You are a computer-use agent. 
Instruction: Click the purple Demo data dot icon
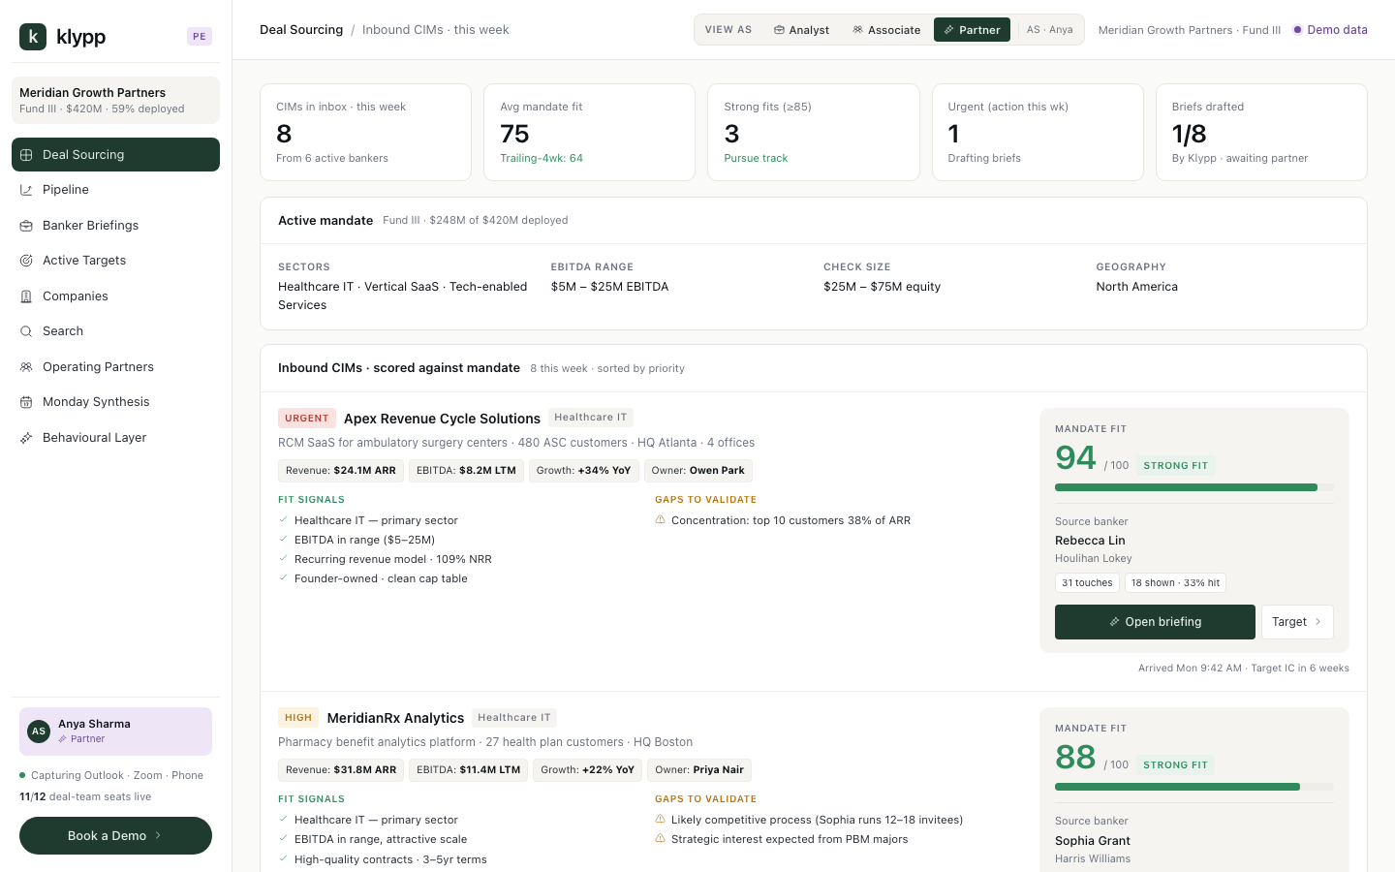(x=1297, y=30)
